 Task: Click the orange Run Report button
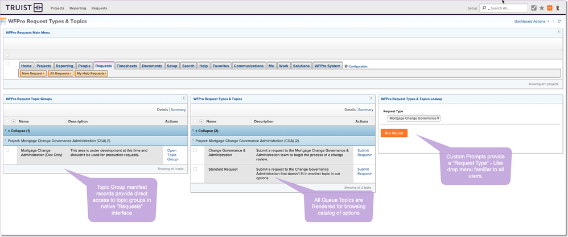[393, 133]
